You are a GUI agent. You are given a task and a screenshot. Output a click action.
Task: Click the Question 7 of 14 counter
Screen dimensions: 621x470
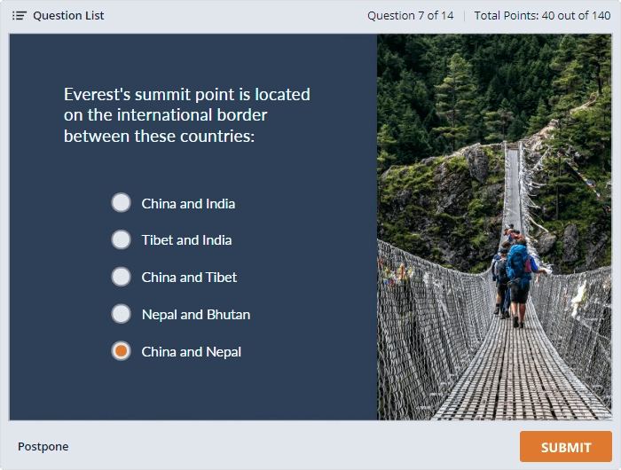[411, 16]
